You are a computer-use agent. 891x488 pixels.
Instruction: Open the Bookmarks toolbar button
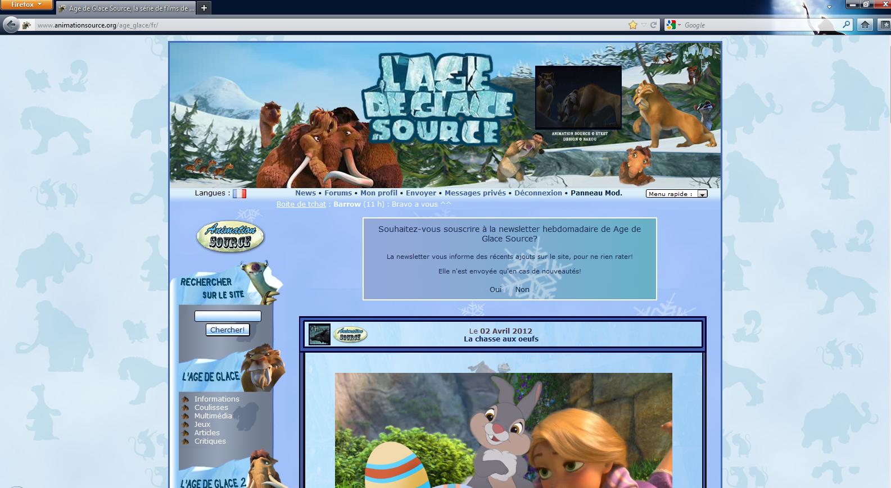coord(885,25)
